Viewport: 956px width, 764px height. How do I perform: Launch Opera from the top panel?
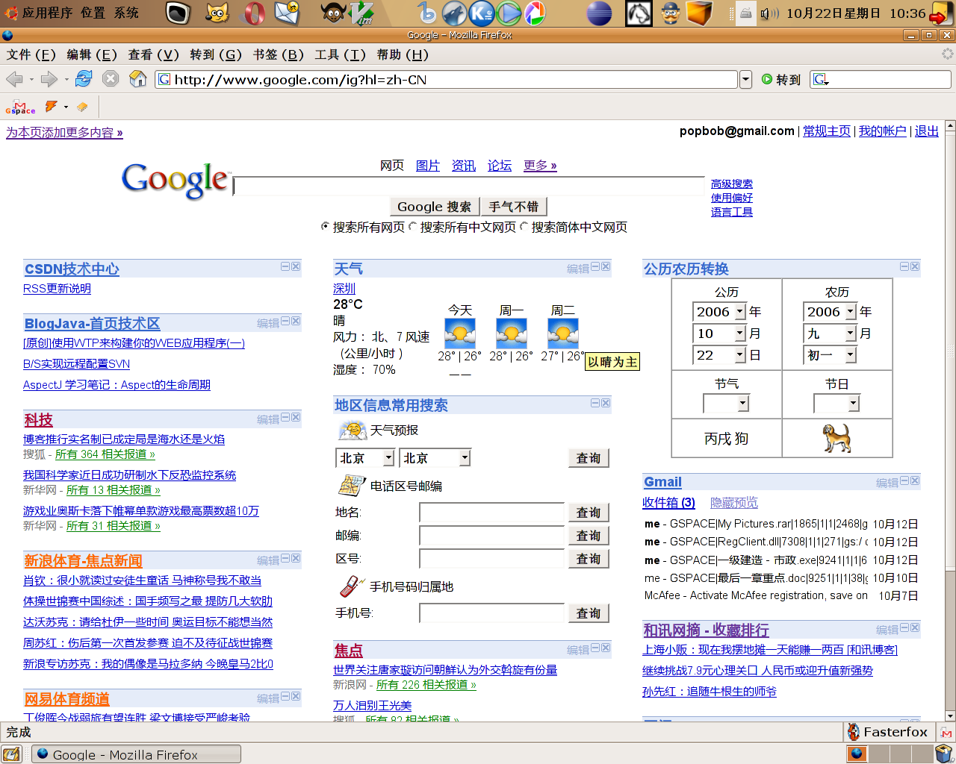[x=255, y=13]
